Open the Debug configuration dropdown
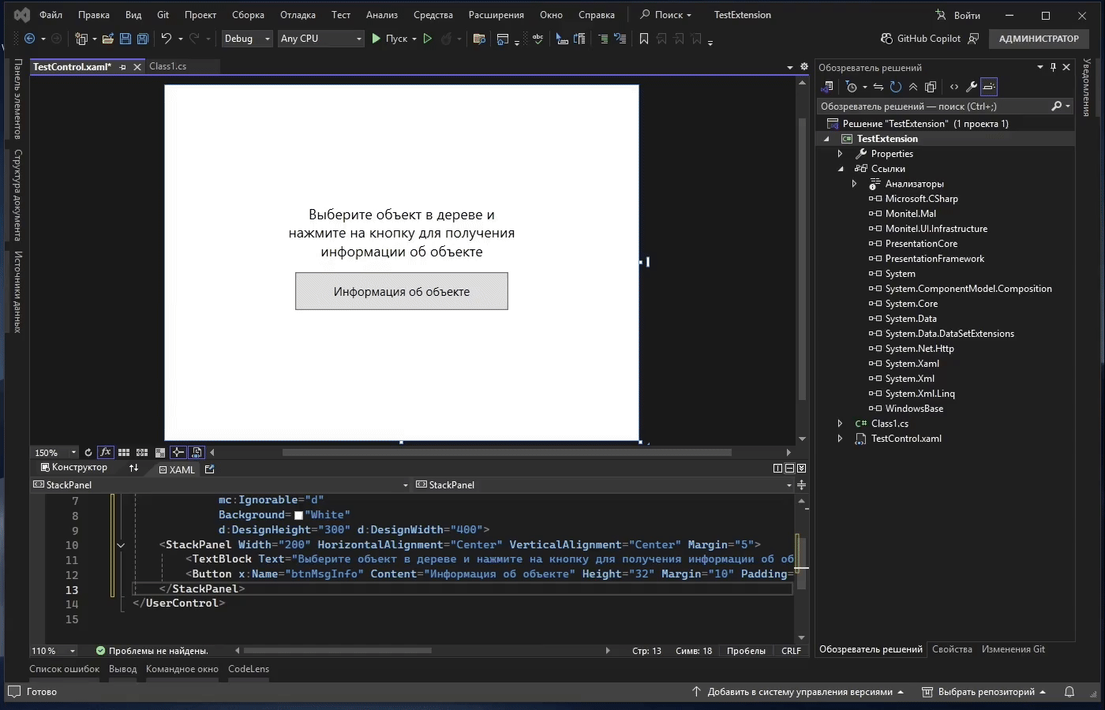The width and height of the screenshot is (1105, 710). (247, 39)
